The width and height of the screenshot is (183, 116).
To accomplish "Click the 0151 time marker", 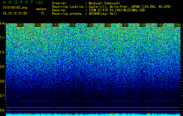I will 20,25.
